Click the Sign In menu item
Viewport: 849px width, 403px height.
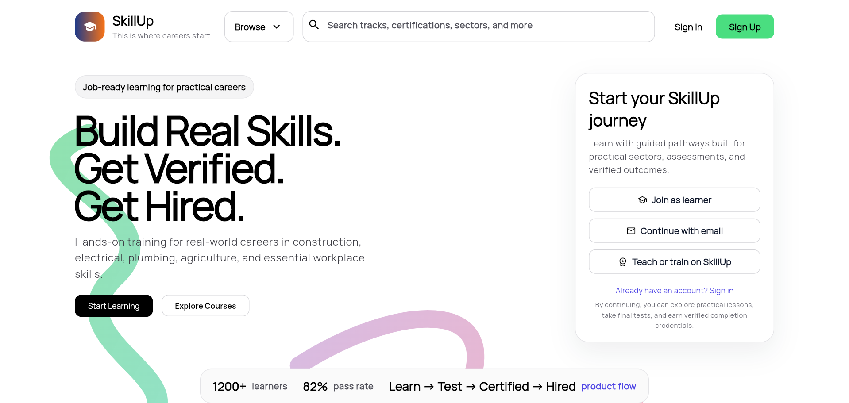(688, 27)
